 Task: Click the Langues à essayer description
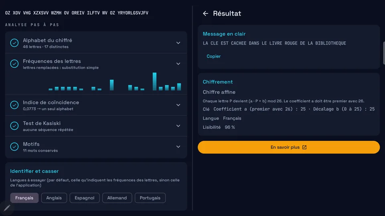pyautogui.click(x=95, y=182)
